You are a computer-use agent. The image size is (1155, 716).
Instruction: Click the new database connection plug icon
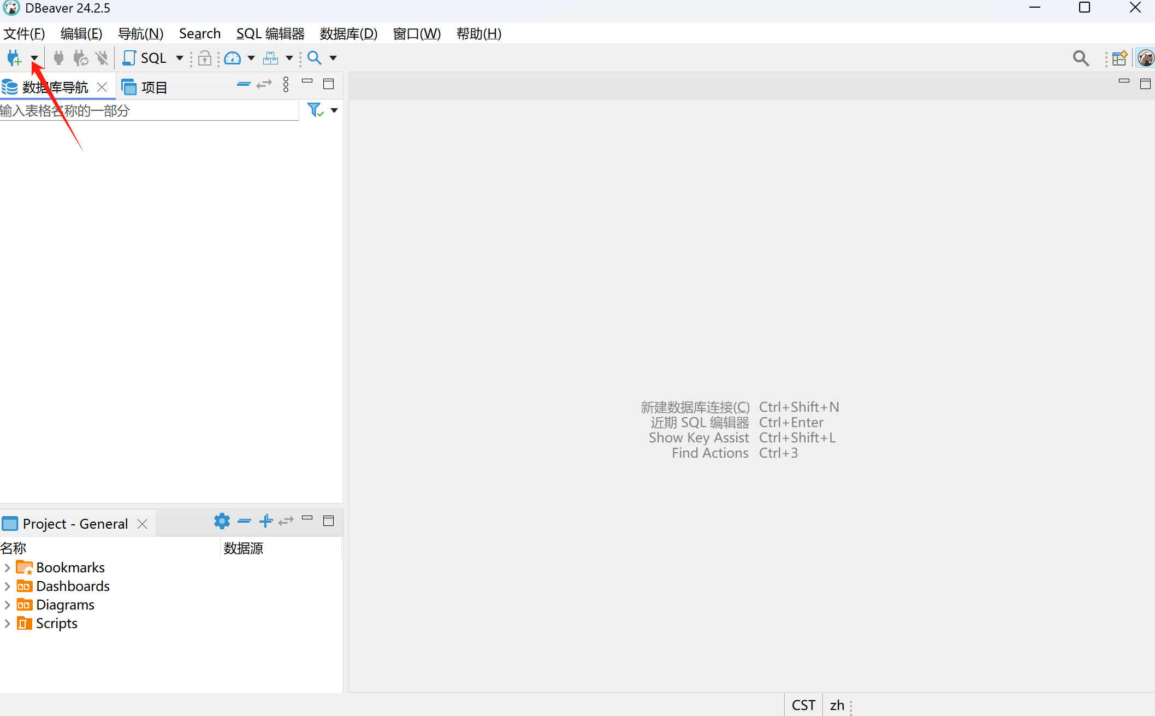(x=14, y=58)
